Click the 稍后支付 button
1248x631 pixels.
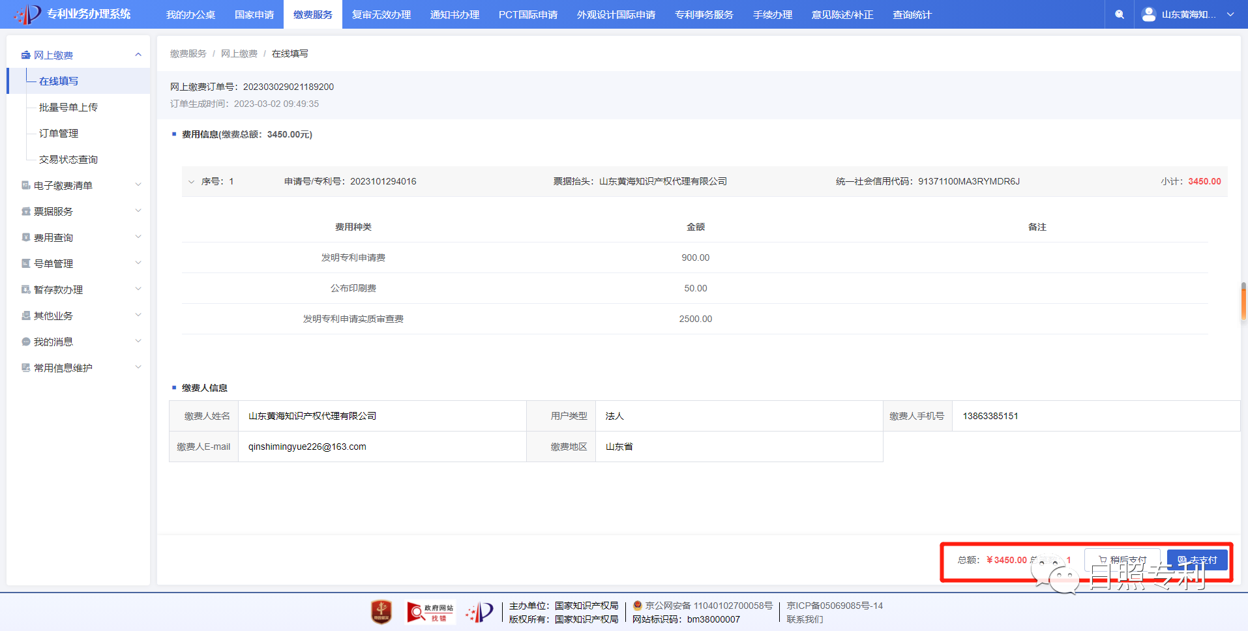click(1122, 560)
